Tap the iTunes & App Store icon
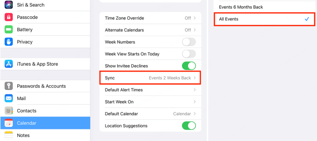 [x=9, y=64]
